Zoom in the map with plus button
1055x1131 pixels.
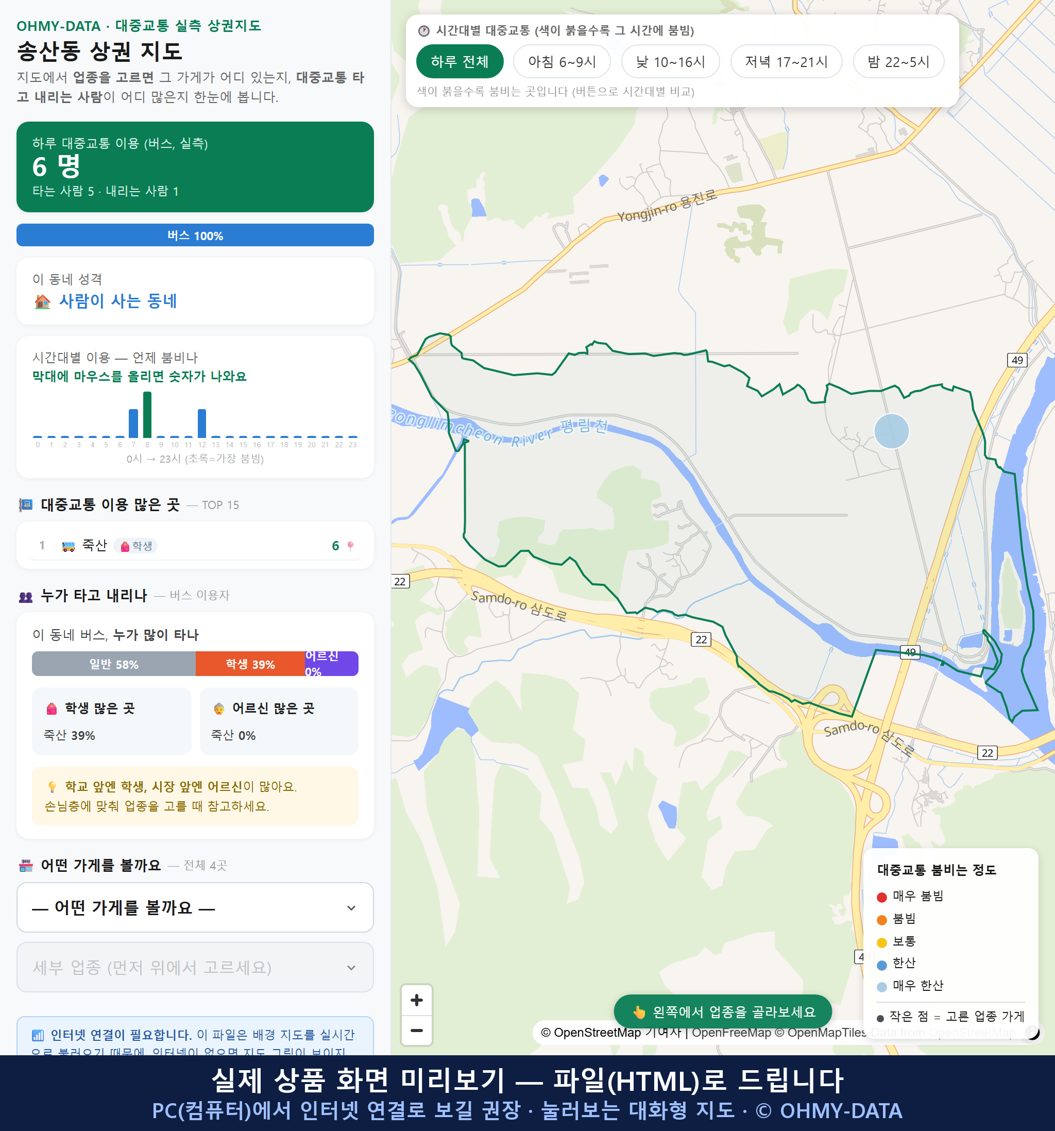pyautogui.click(x=416, y=1000)
